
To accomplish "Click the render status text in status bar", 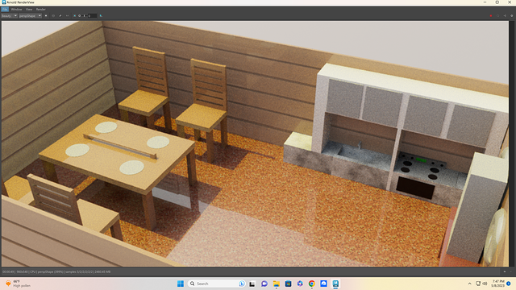I will coord(56,272).
